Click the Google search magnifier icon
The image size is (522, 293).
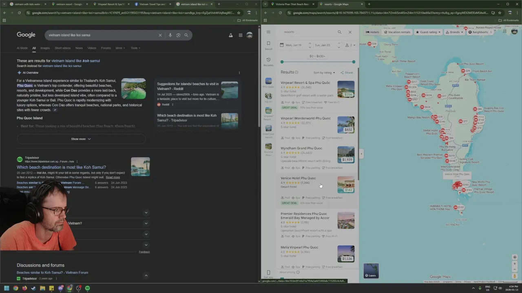pyautogui.click(x=186, y=35)
